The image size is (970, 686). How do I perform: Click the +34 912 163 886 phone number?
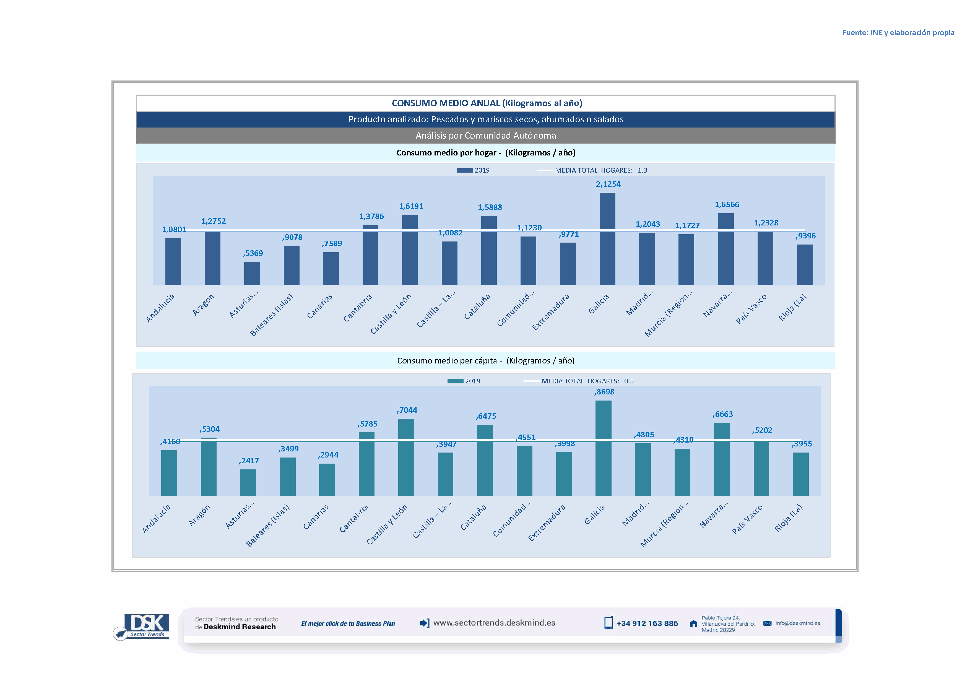click(647, 623)
